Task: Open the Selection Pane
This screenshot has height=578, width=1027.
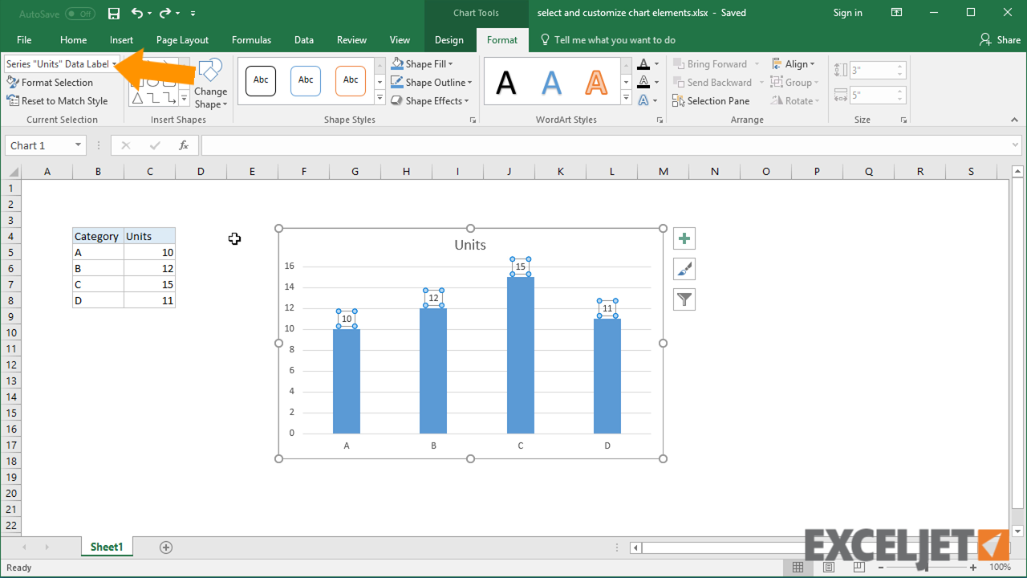Action: [711, 101]
